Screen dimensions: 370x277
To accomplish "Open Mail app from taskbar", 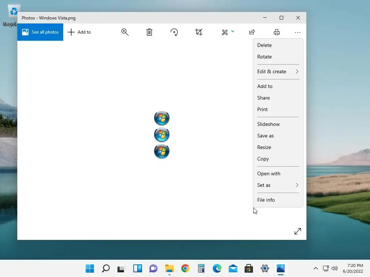I will (x=233, y=268).
